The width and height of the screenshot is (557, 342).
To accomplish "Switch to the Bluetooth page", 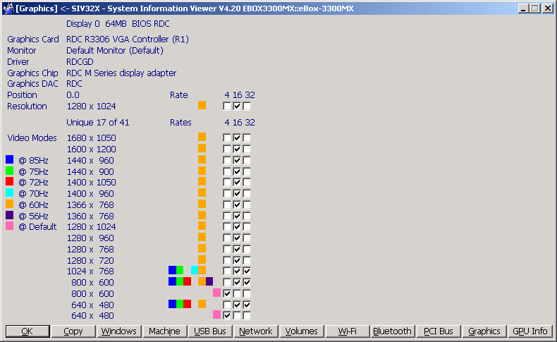I will coord(392,331).
